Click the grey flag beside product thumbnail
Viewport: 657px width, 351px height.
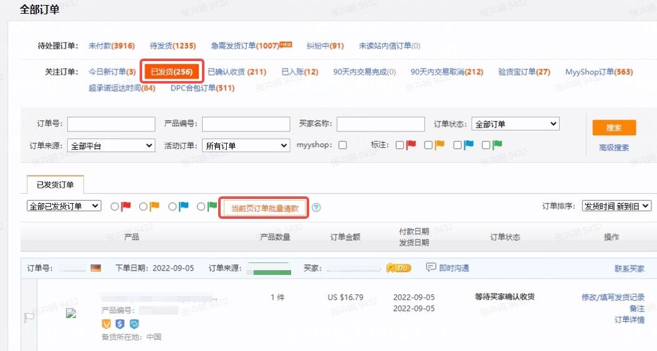click(x=29, y=317)
